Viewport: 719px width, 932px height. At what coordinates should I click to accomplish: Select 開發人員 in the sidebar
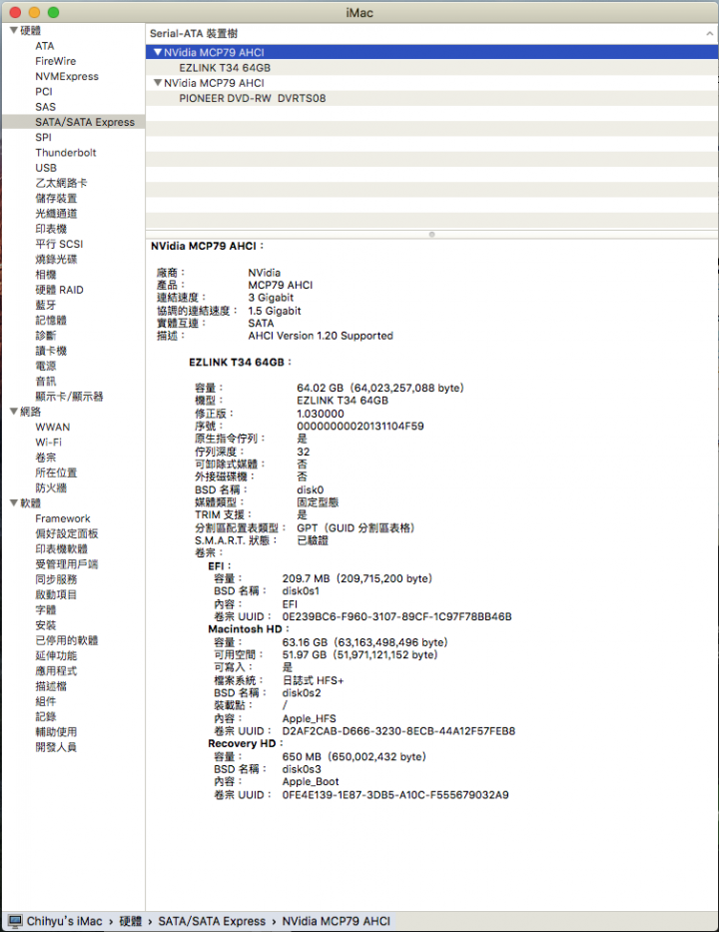(56, 747)
